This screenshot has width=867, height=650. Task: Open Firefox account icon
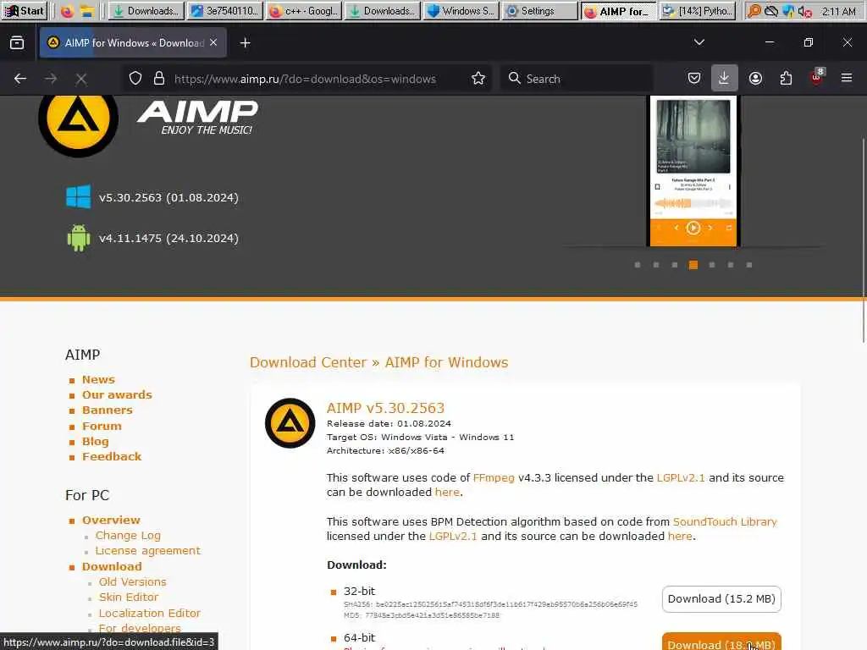point(755,79)
